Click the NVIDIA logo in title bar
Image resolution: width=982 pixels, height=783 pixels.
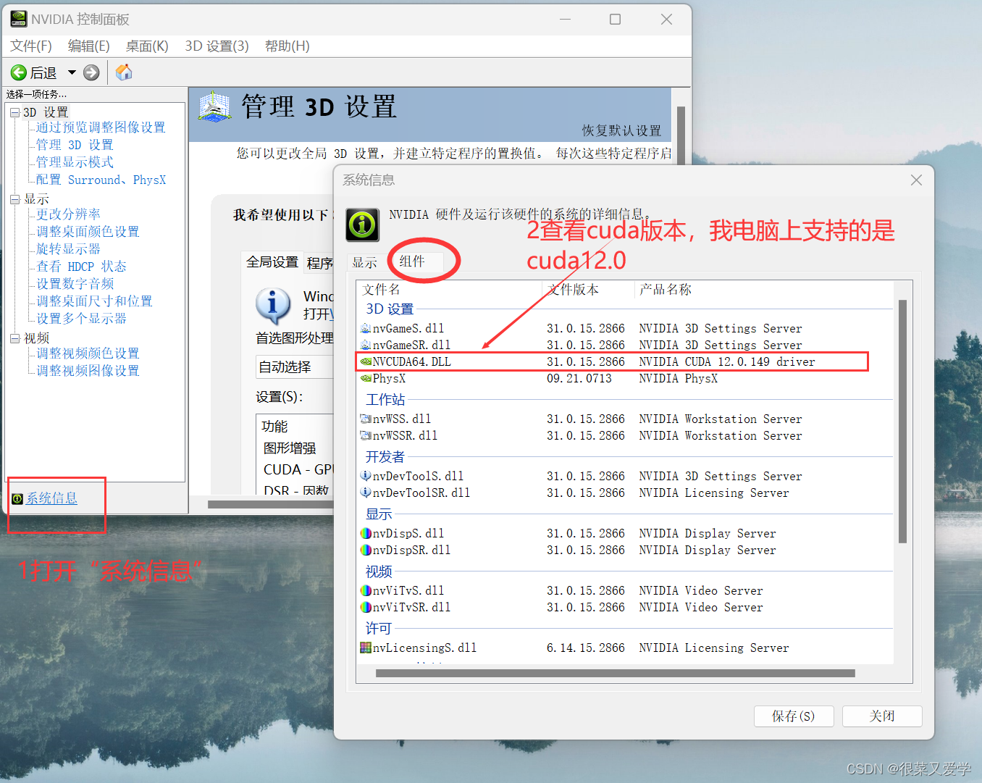(x=19, y=19)
